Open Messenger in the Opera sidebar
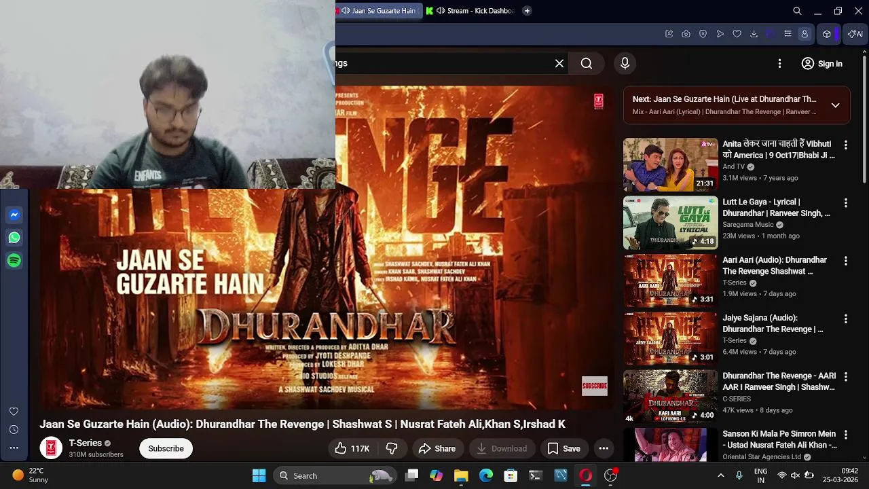869x489 pixels. click(x=14, y=215)
